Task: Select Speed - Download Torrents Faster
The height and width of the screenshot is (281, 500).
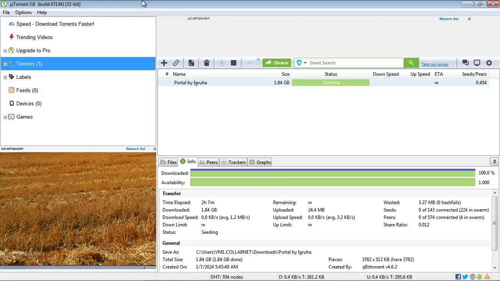Action: click(x=55, y=24)
